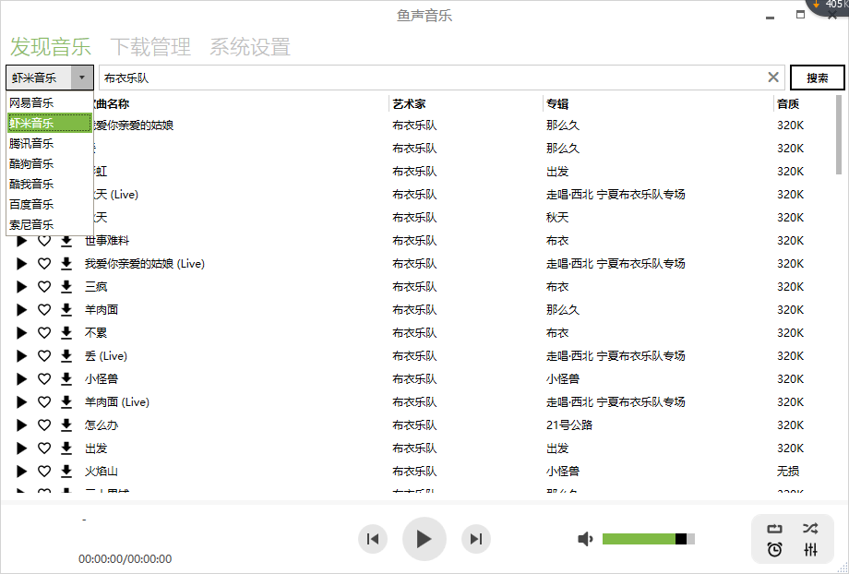Toggle shuffle playback mode

(810, 529)
